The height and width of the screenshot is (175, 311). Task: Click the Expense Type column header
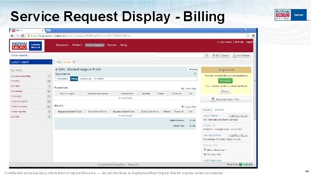(x=67, y=93)
